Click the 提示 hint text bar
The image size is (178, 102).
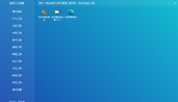tap(67, 3)
